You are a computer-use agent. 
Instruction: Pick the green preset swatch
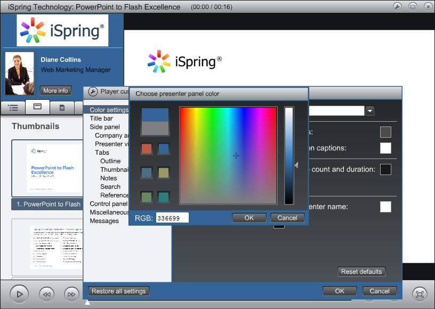coord(147,197)
